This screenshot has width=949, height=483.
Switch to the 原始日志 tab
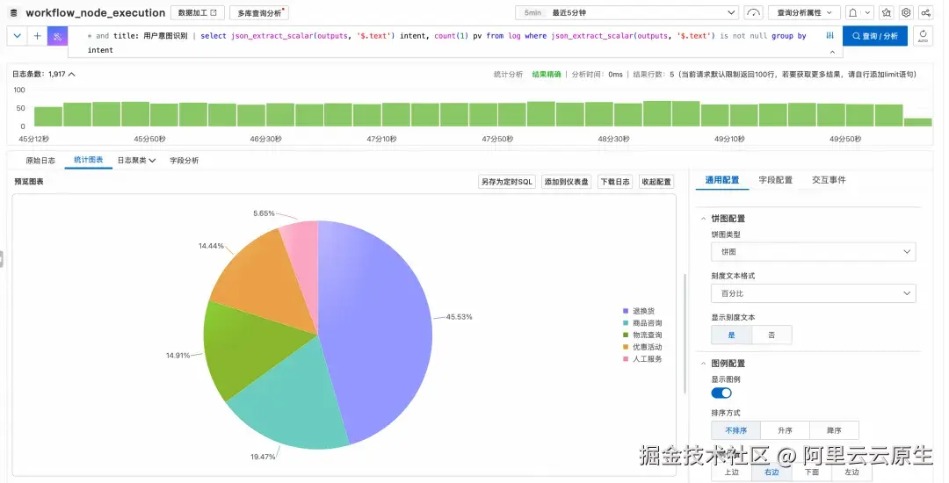click(x=40, y=161)
